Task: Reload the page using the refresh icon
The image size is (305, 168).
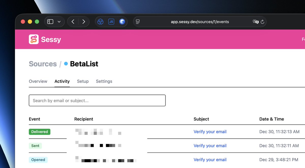Action: (262, 22)
